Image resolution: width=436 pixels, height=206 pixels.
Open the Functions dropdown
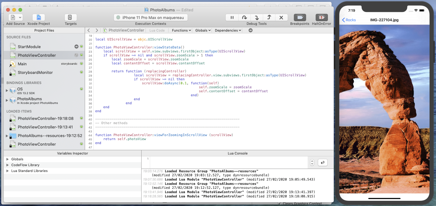(181, 30)
